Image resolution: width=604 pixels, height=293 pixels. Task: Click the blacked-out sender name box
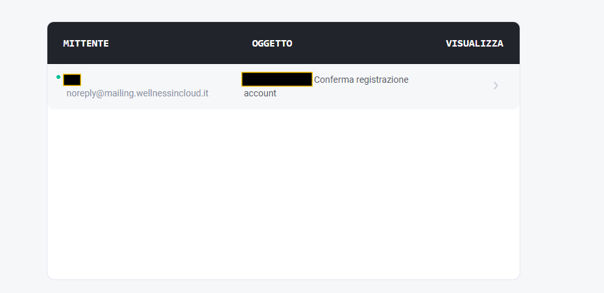coord(72,80)
